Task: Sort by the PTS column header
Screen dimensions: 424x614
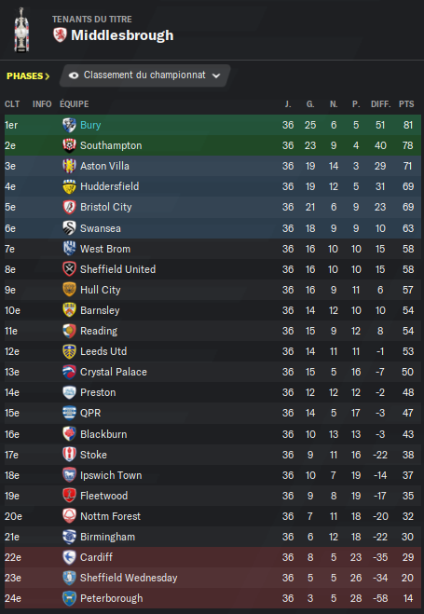Action: [406, 104]
